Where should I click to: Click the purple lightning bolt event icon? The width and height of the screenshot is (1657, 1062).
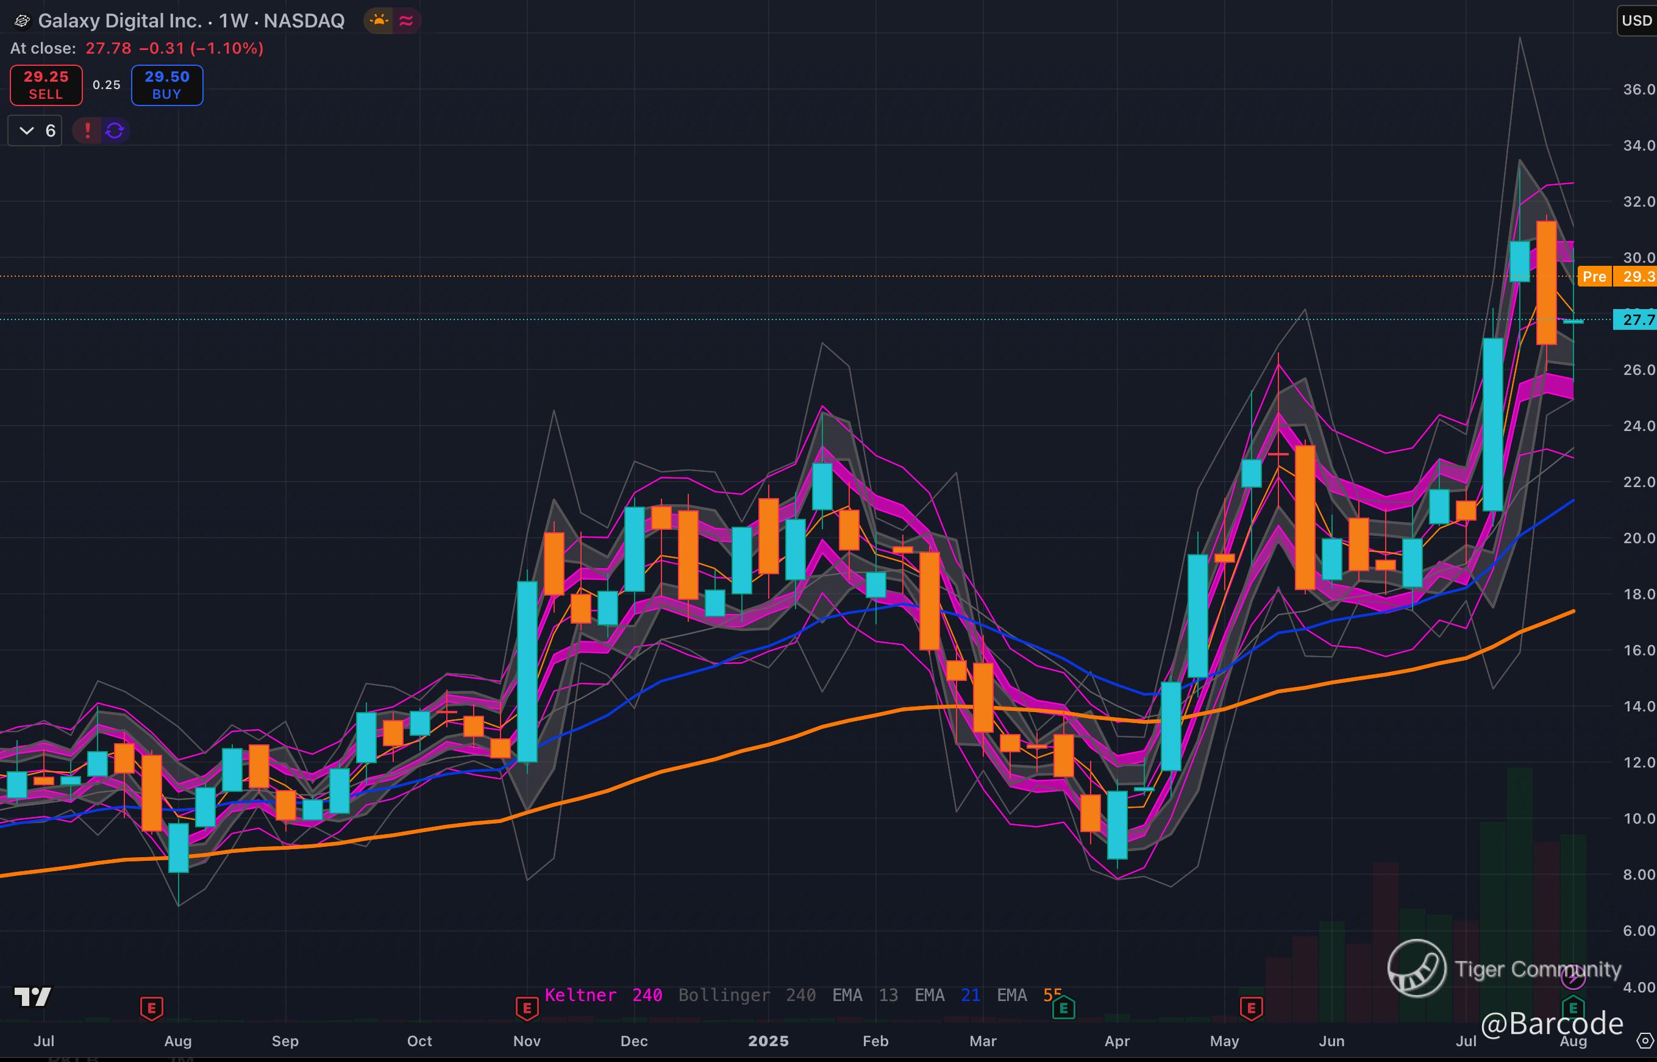tap(1573, 977)
